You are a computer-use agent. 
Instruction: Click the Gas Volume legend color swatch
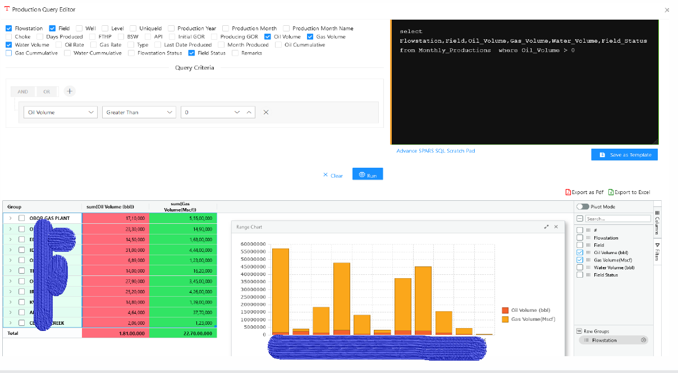[505, 319]
